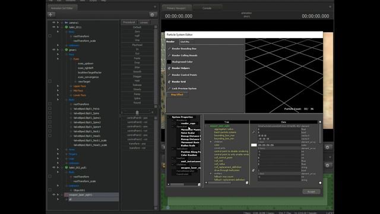Toggle Render Control Points checkbox
The image size is (380, 214).
[169, 75]
